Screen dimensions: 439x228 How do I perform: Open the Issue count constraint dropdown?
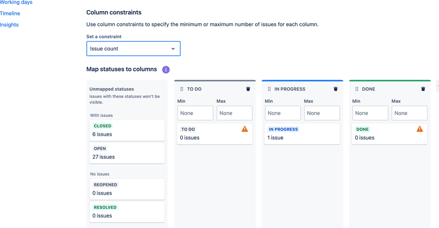(x=133, y=49)
